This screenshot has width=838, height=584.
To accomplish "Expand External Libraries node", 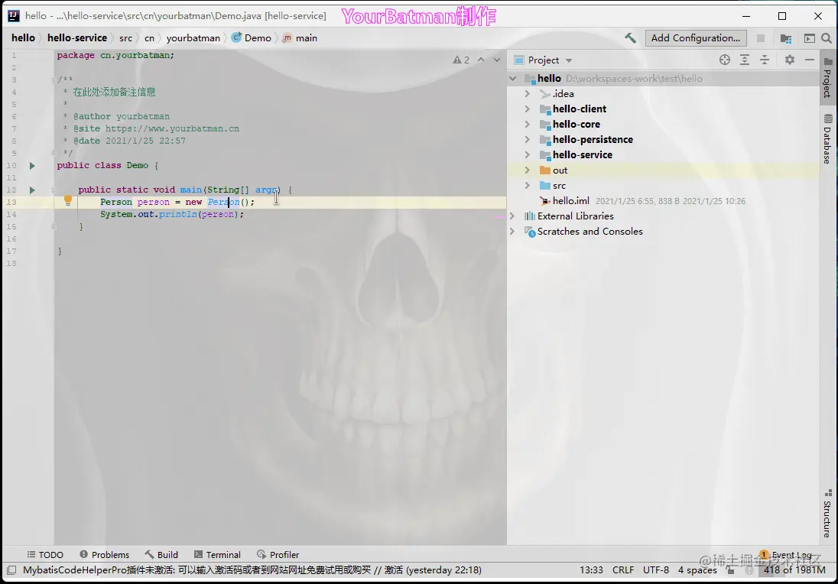I will tap(512, 216).
